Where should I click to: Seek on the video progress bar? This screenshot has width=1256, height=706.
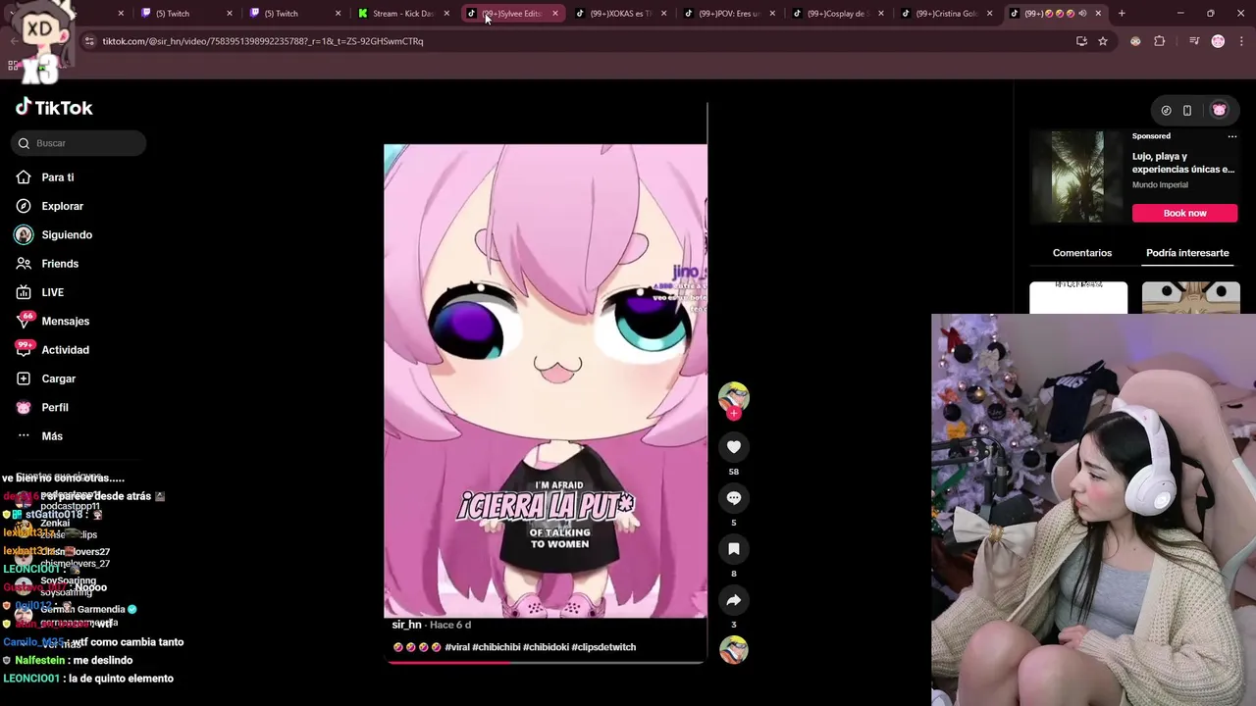tap(546, 662)
